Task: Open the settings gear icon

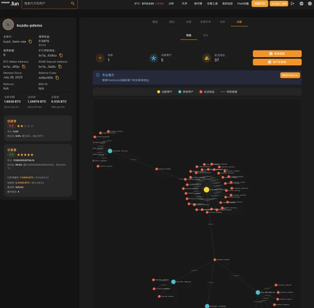Action: point(309,4)
